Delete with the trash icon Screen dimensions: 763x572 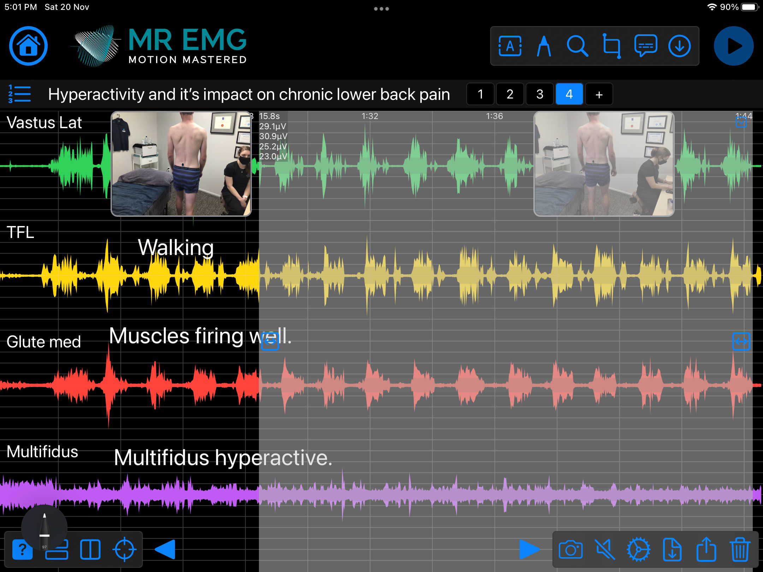740,549
